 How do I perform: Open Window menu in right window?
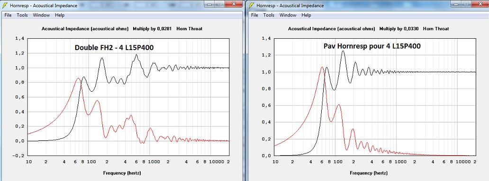coord(288,15)
